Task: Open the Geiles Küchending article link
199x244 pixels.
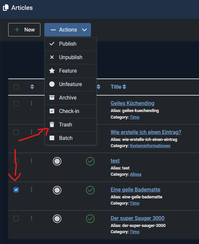Action: [x=132, y=103]
